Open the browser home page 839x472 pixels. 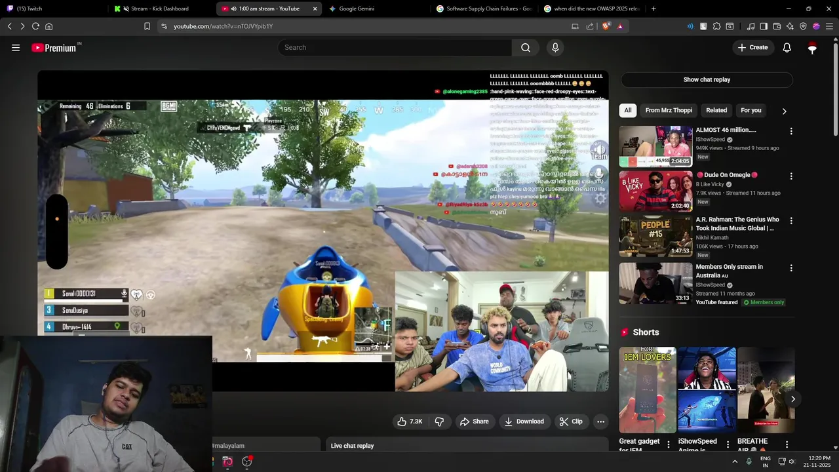pyautogui.click(x=49, y=26)
